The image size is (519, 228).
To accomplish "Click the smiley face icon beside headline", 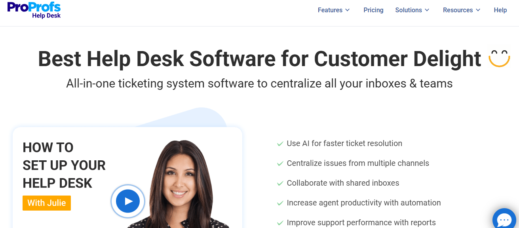I will point(499,59).
